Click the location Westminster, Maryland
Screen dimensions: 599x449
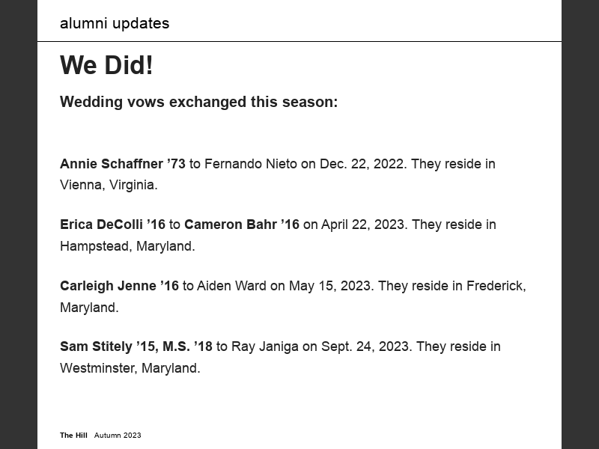(130, 368)
